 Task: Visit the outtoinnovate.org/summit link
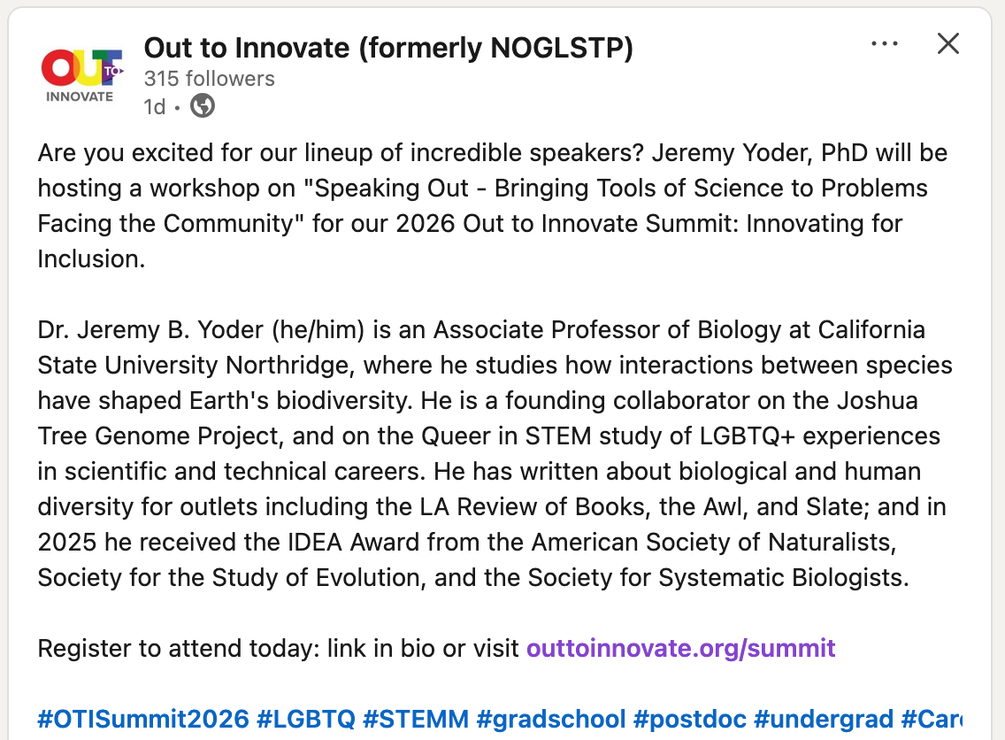(680, 649)
